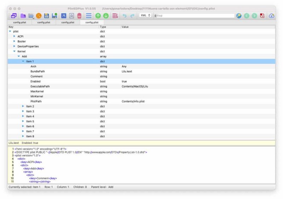
Task: Click the red trash delete icon
Action: coord(79,16)
